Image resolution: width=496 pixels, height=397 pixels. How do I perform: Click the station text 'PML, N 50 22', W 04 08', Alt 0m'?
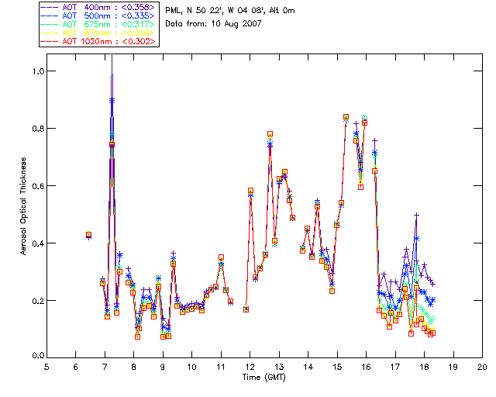(230, 11)
